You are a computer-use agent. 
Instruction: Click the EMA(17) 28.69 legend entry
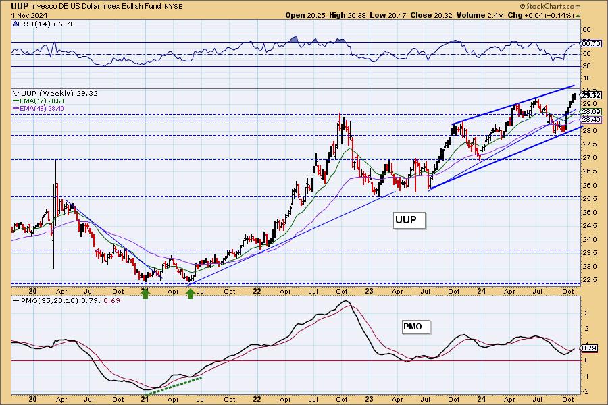pyautogui.click(x=39, y=101)
